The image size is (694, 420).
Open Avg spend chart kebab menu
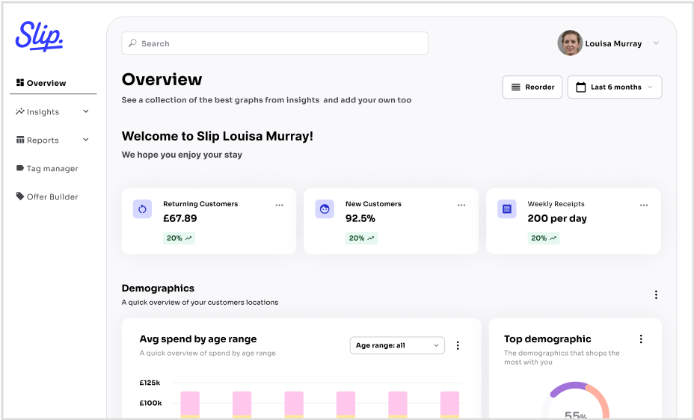[x=458, y=345]
